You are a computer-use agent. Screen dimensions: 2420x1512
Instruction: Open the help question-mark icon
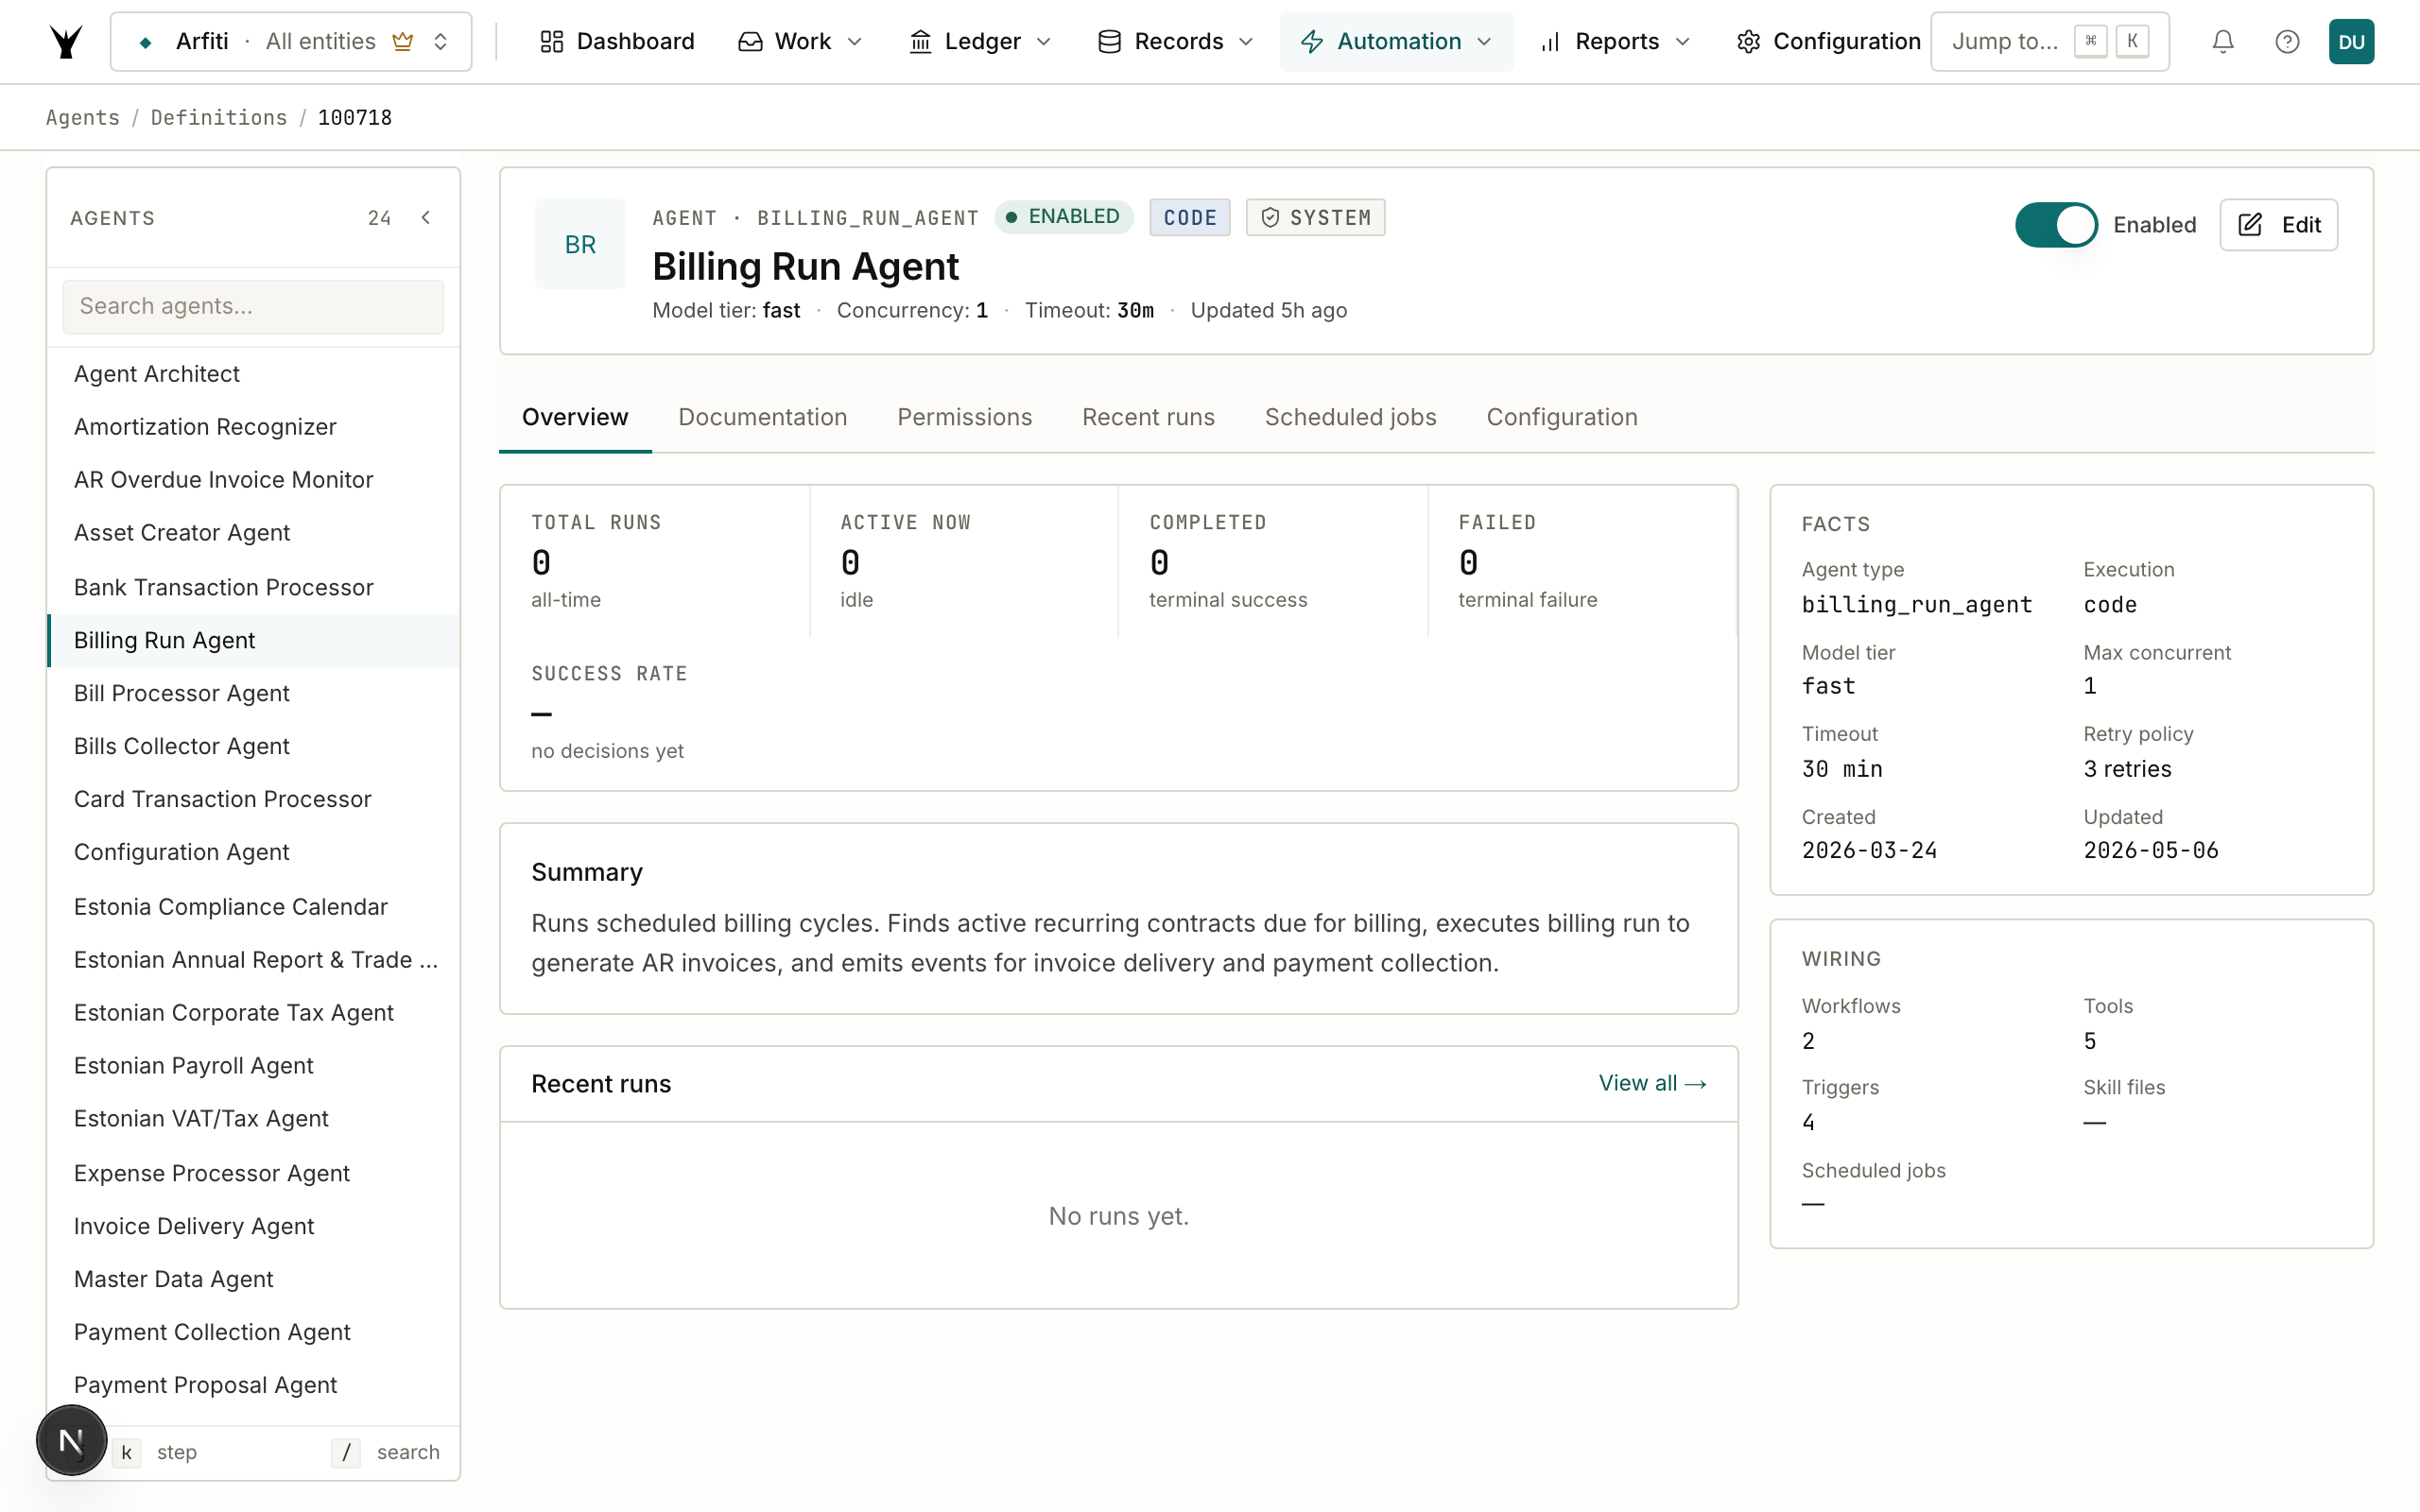[x=2286, y=41]
